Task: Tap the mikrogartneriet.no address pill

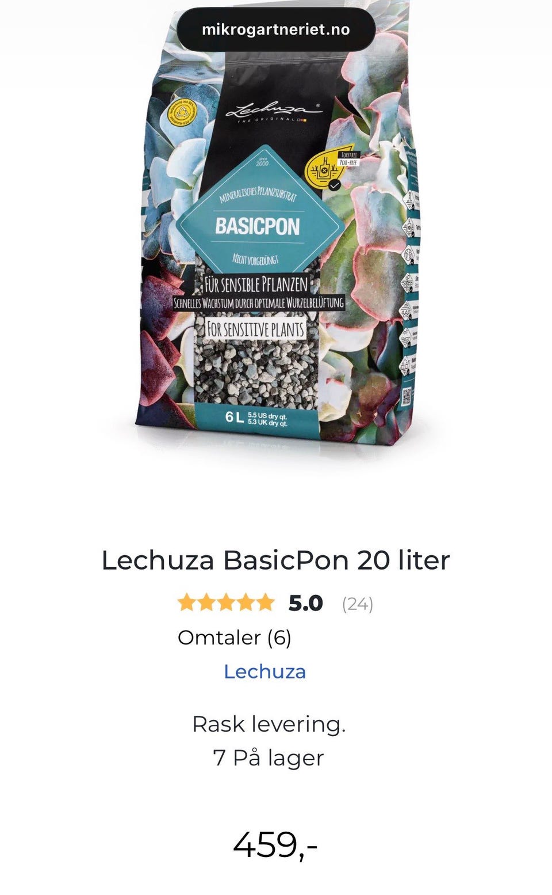Action: 276,29
